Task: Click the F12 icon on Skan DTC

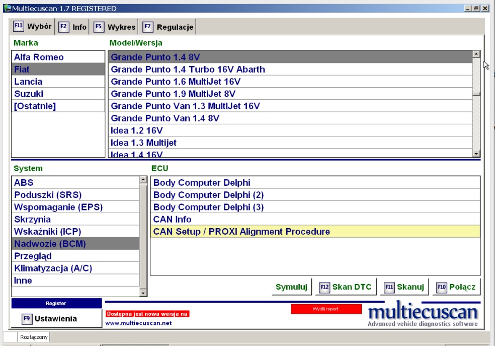Action: (x=324, y=288)
